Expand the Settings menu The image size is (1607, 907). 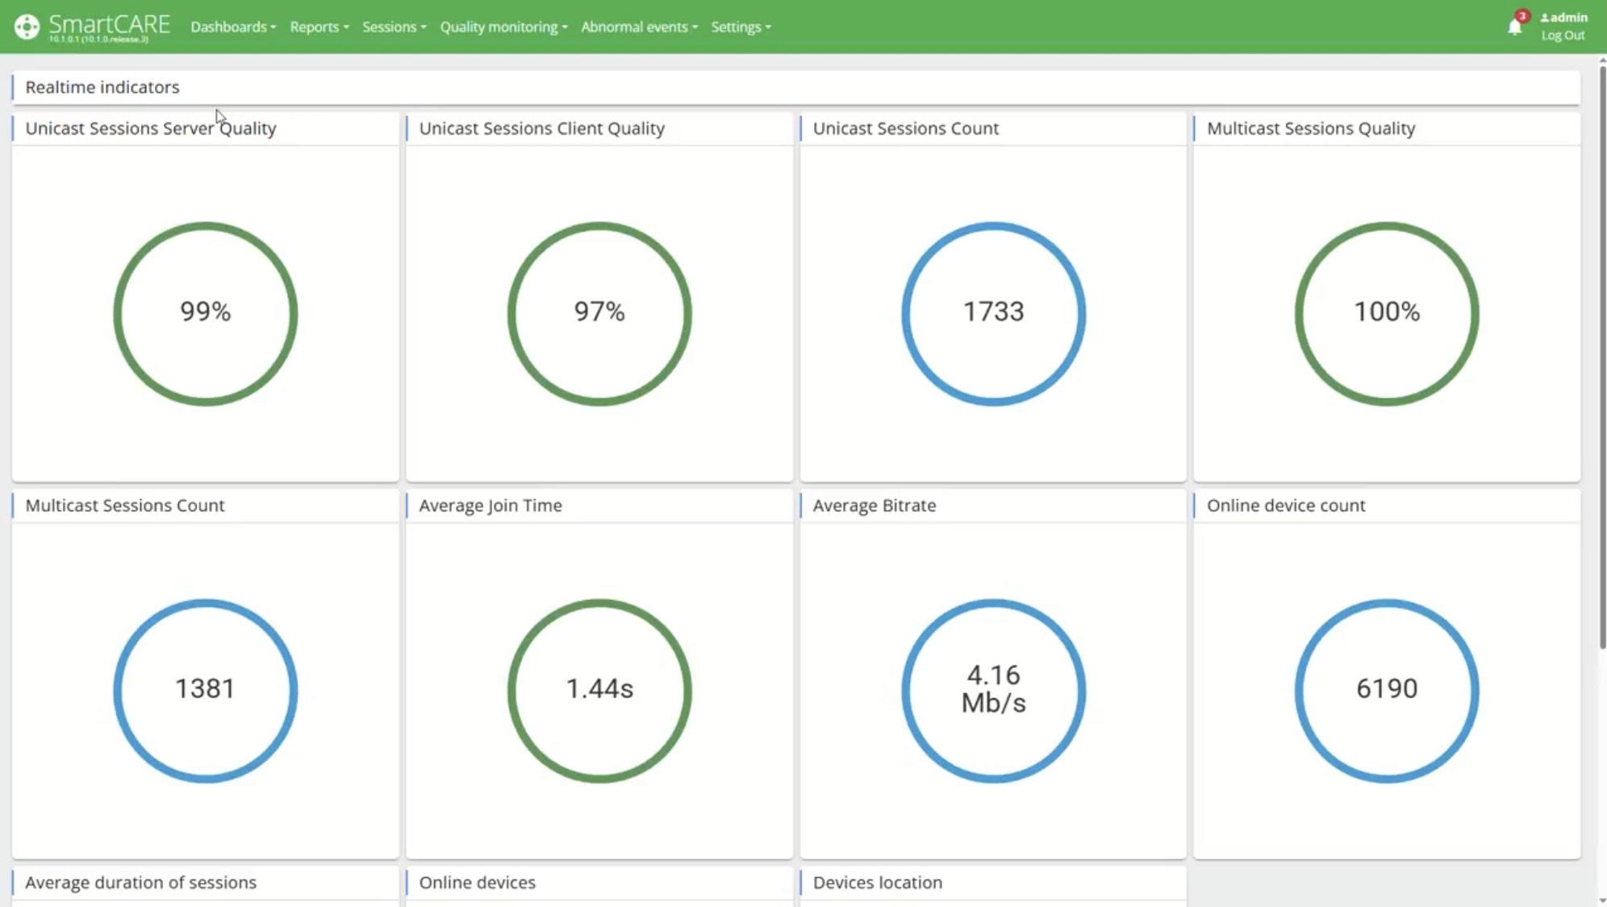[741, 27]
